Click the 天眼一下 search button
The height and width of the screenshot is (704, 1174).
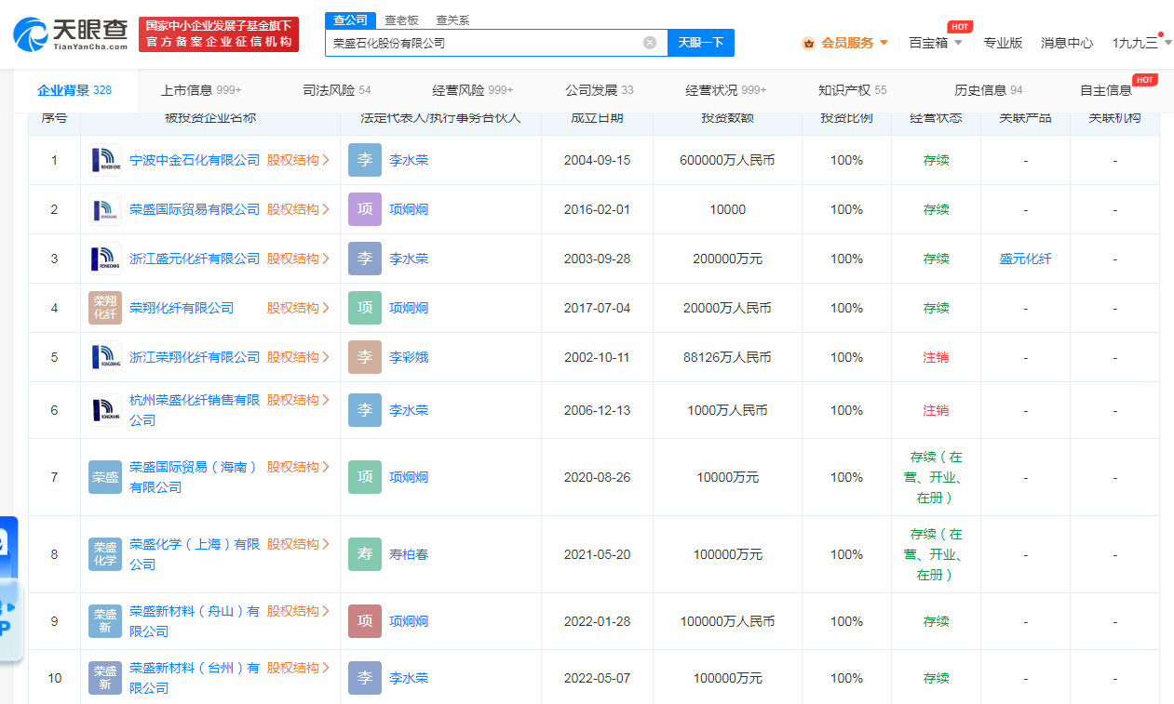(x=700, y=42)
